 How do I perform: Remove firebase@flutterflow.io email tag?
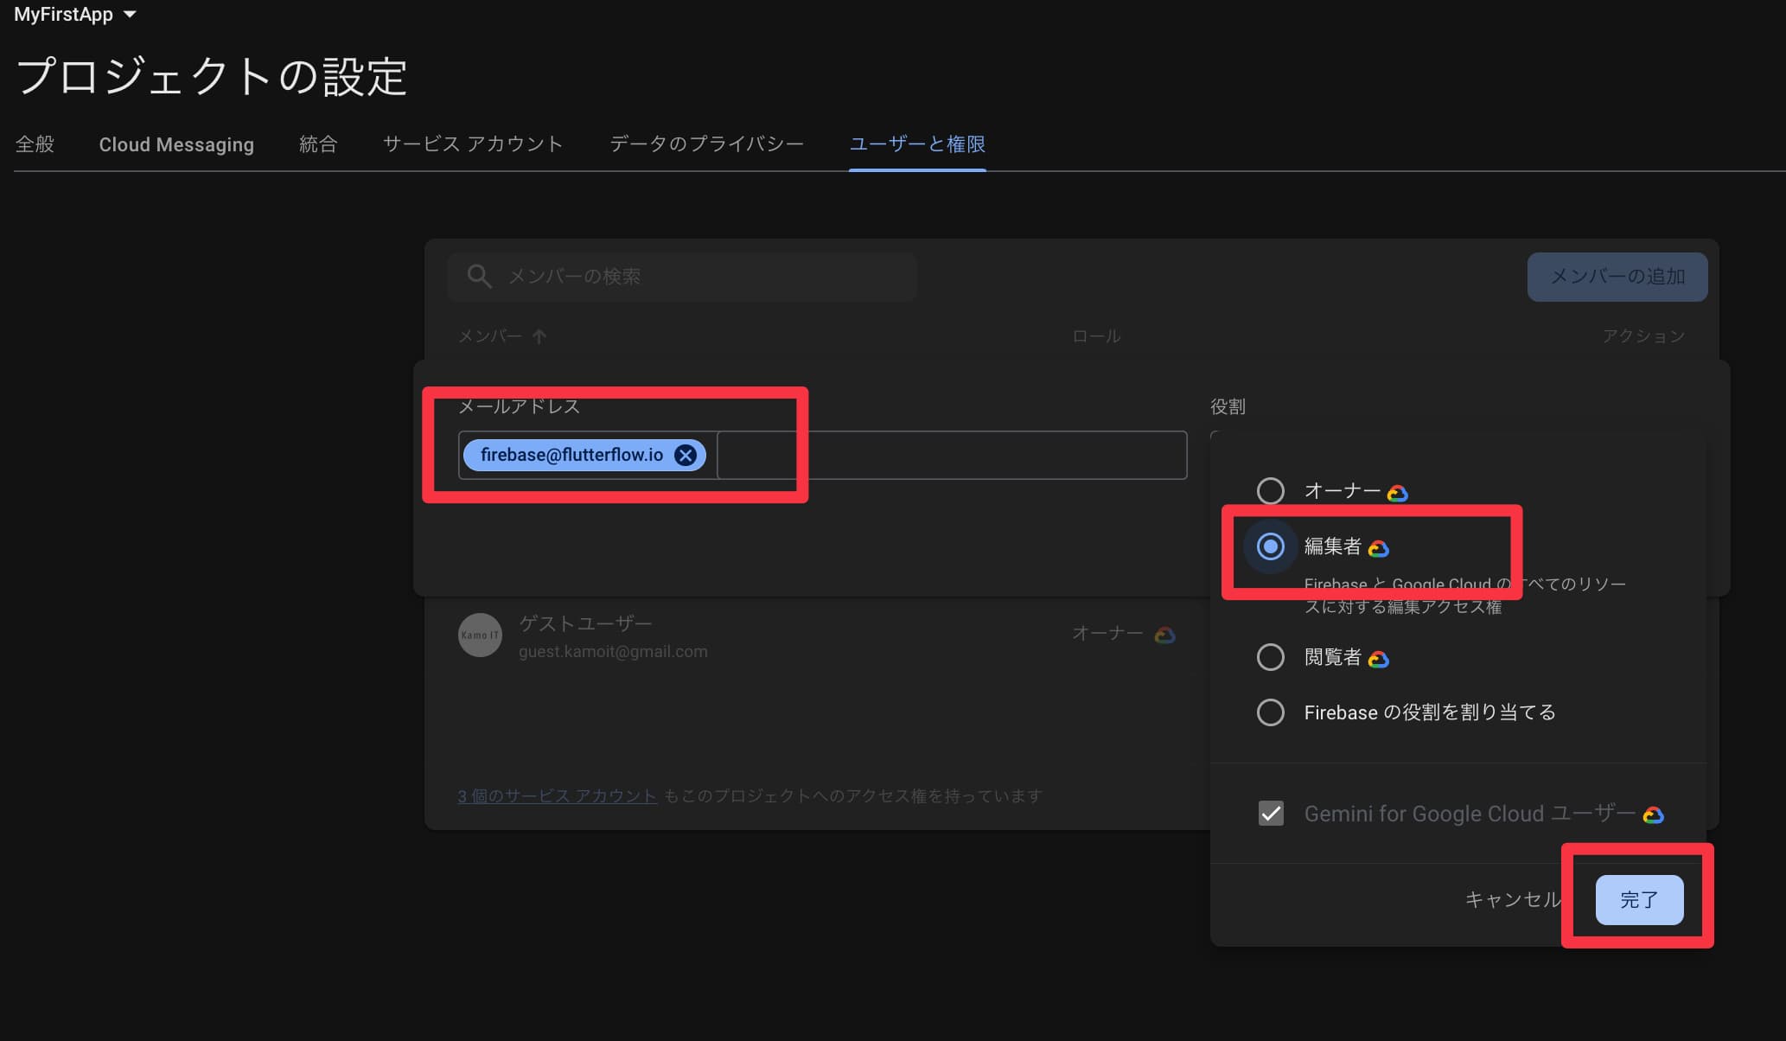pos(686,454)
